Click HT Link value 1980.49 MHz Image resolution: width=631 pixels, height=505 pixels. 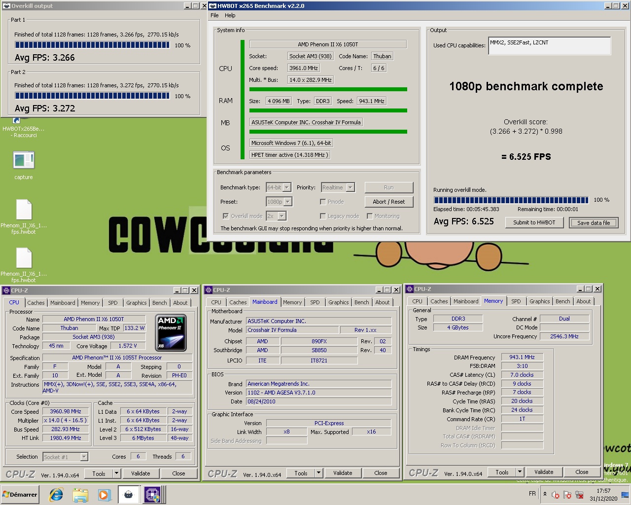click(66, 438)
